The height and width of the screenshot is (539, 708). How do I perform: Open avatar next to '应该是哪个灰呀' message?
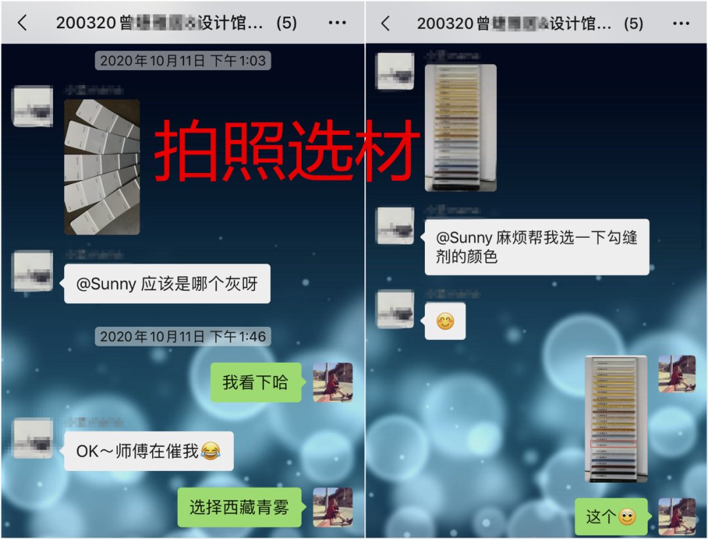pos(33,270)
